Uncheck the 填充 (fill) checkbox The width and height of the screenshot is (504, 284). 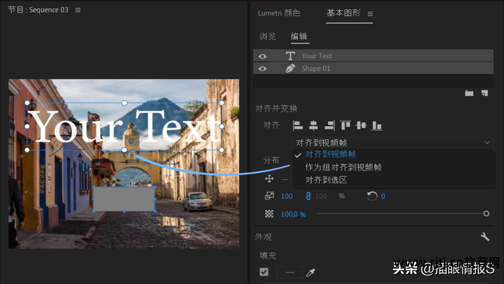coord(264,272)
